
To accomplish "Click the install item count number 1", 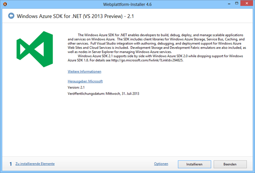I will [x=10, y=163].
